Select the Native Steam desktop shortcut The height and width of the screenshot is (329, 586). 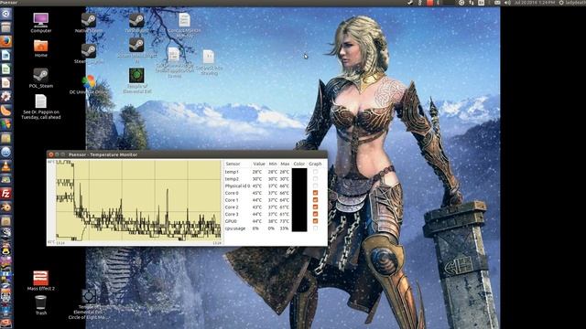click(89, 22)
